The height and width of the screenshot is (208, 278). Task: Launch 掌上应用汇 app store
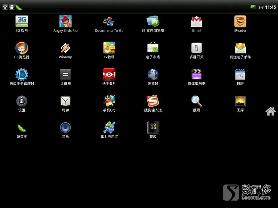point(109,130)
